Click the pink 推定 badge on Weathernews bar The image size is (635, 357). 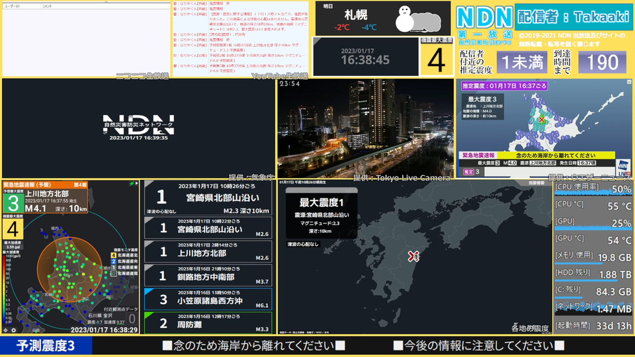click(x=468, y=172)
